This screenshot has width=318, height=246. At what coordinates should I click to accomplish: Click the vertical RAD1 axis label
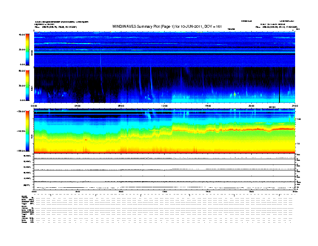click(x=32, y=88)
